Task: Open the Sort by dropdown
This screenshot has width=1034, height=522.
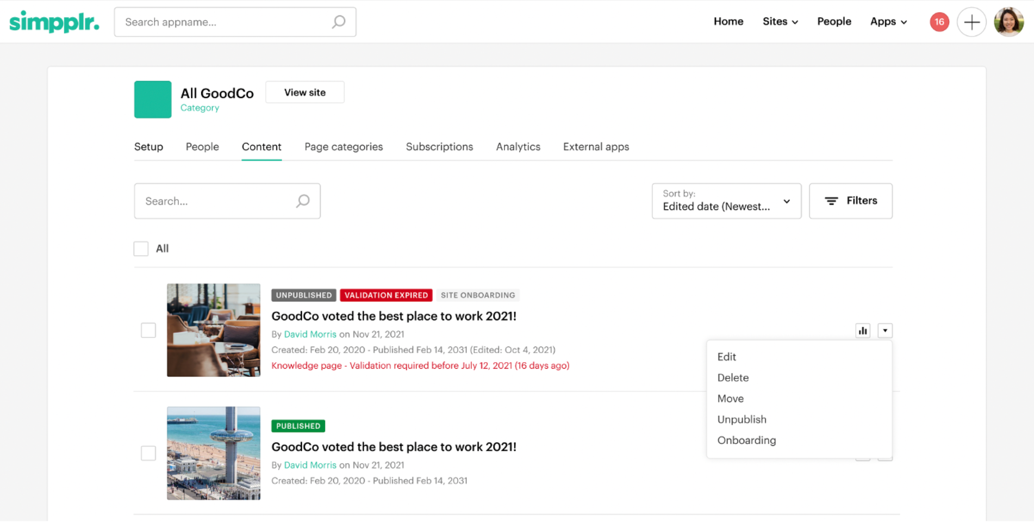Action: click(x=726, y=201)
